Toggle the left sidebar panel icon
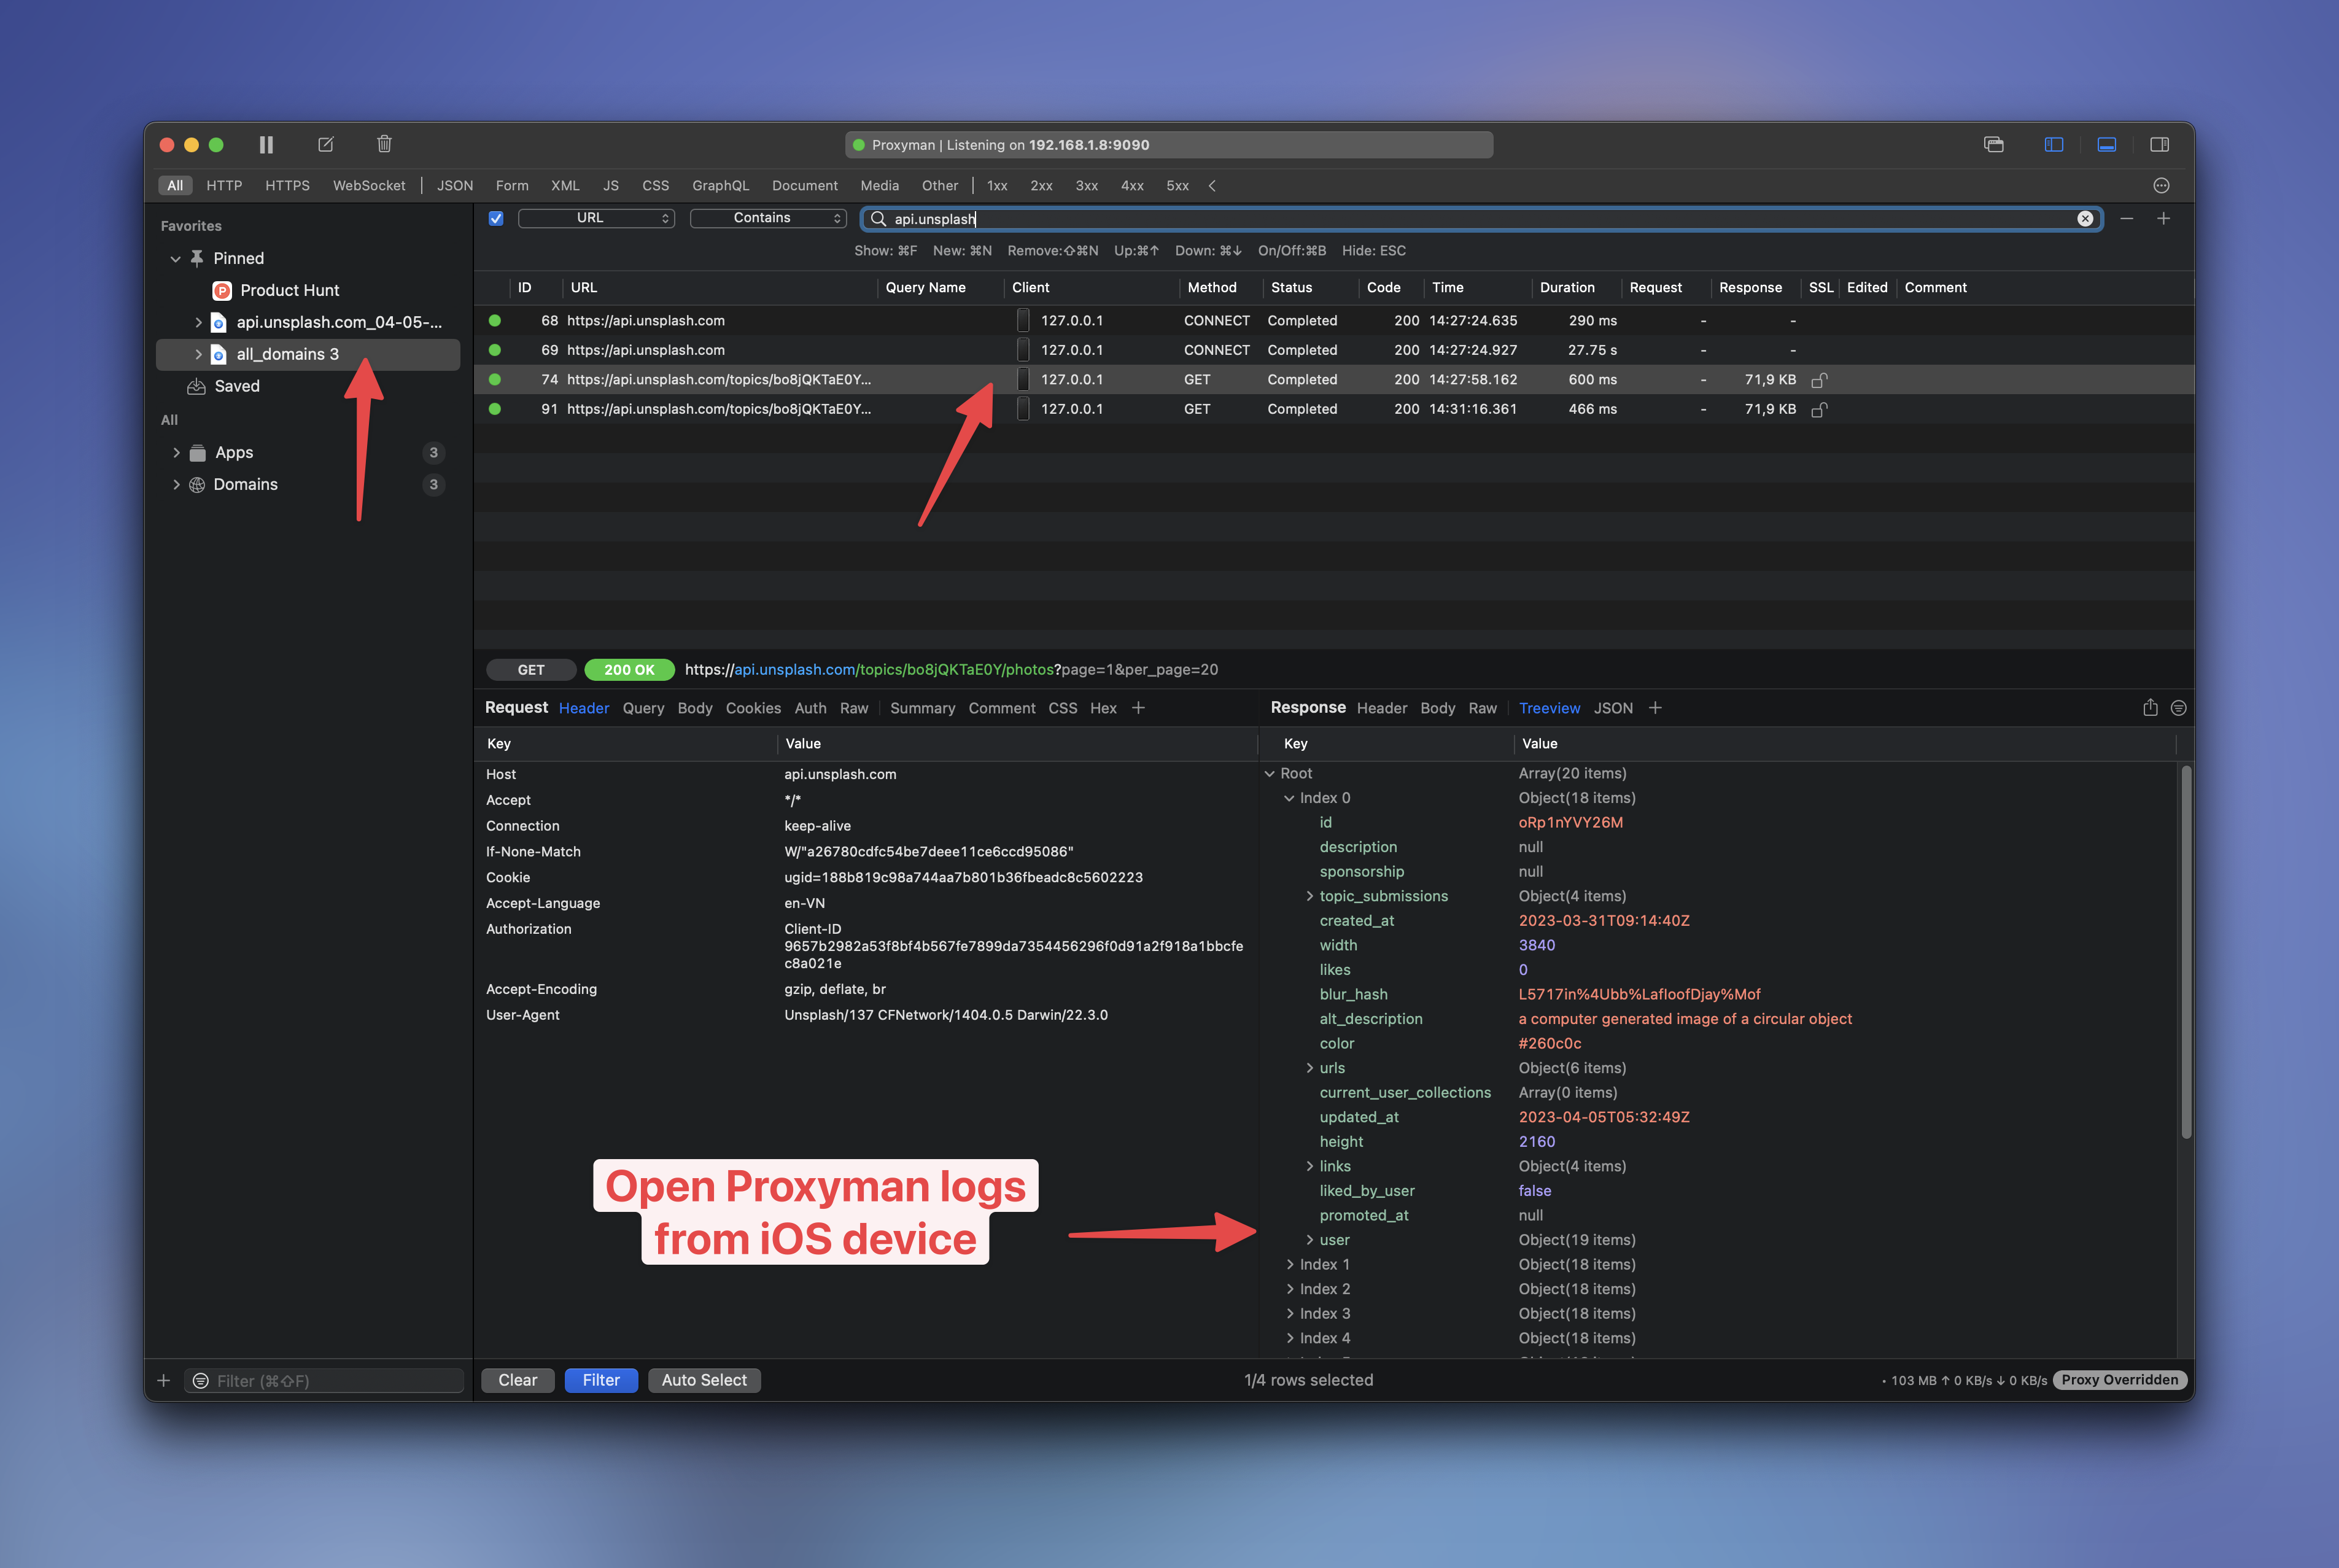Viewport: 2339px width, 1568px height. [2054, 145]
